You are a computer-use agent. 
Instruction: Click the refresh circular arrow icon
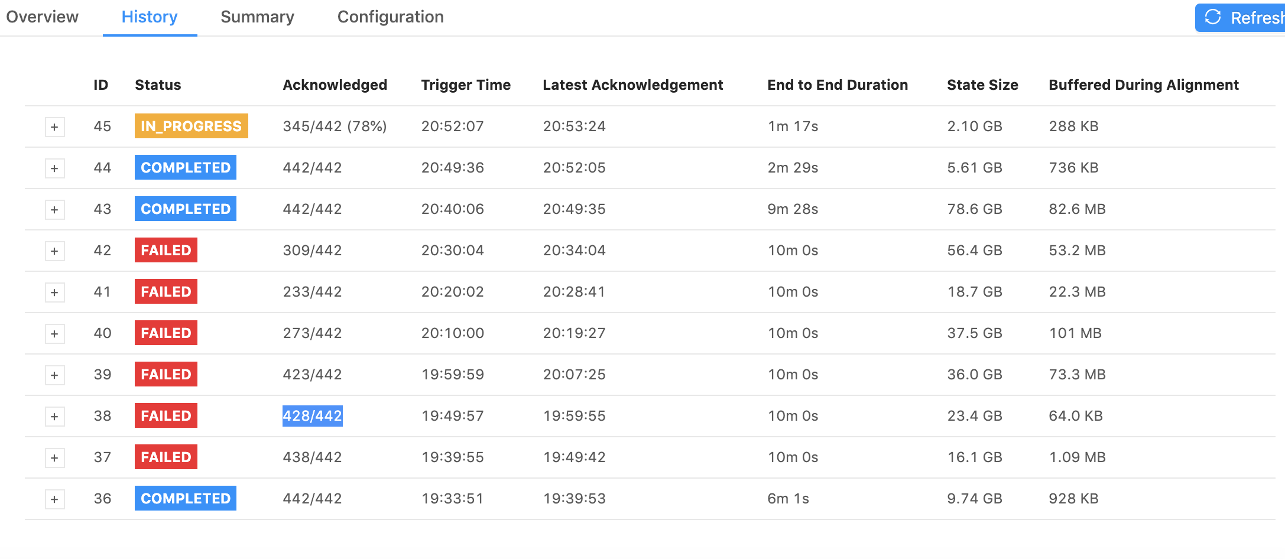(1213, 17)
